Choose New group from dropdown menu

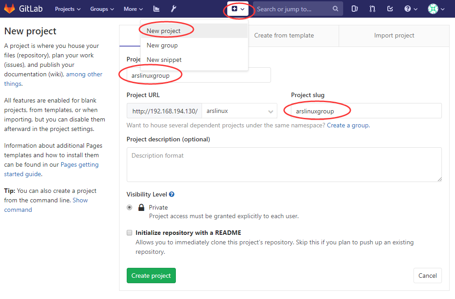point(194,45)
